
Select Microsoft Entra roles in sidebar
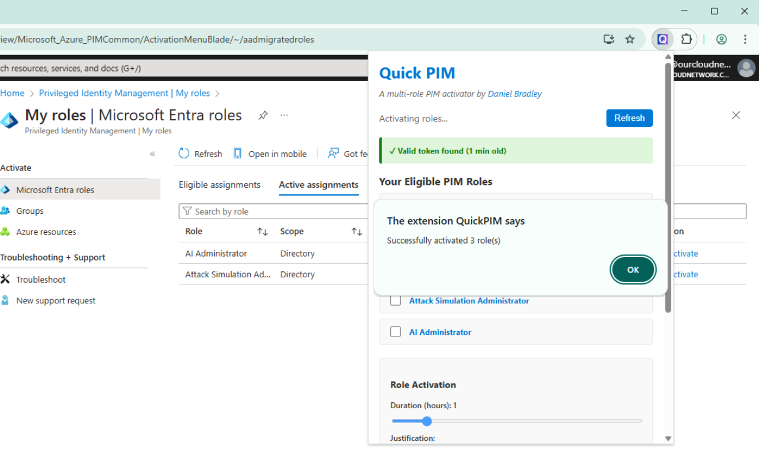(80, 190)
